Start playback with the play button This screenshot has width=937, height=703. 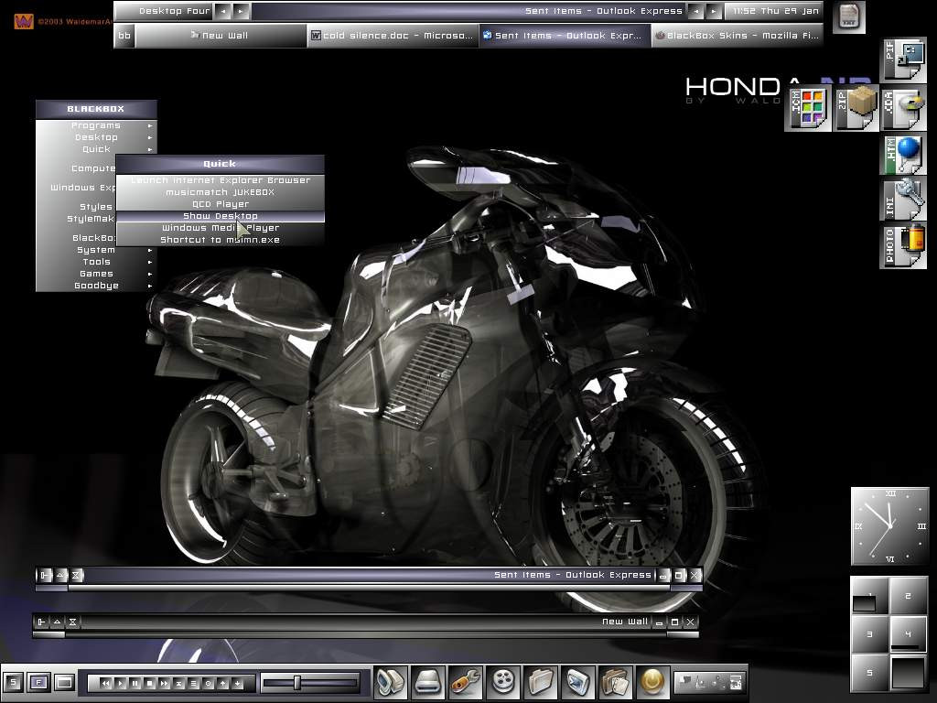tap(121, 683)
